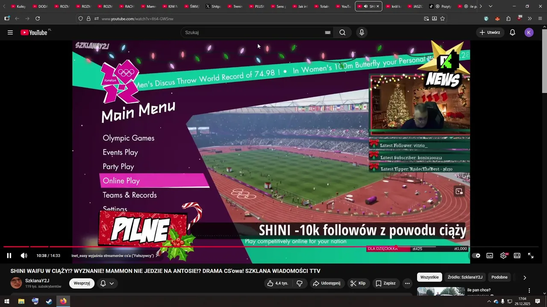Go forward in browser history
The image size is (547, 307).
(x=27, y=19)
